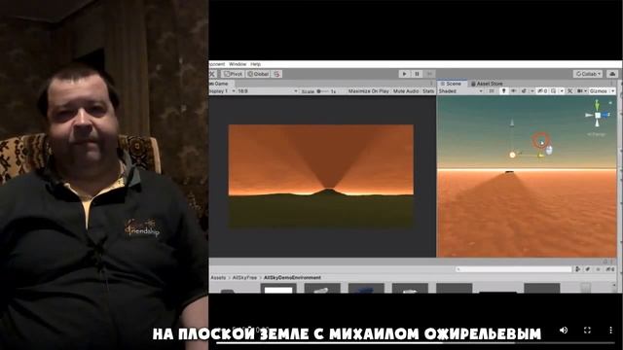This screenshot has width=623, height=350.
Task: Click the search by type icon
Action: [577, 269]
